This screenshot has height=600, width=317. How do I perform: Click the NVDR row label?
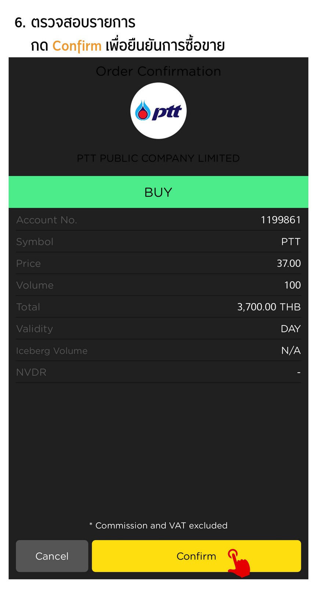click(x=31, y=372)
